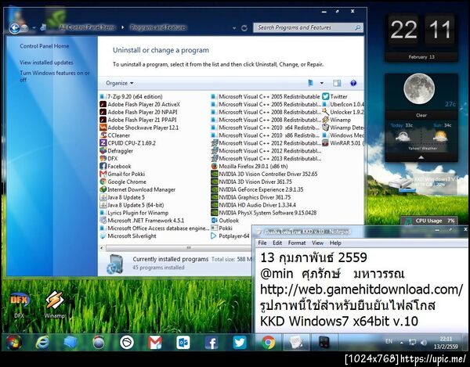The width and height of the screenshot is (470, 367).
Task: Open Twitter icon on taskbar
Action: (x=240, y=343)
